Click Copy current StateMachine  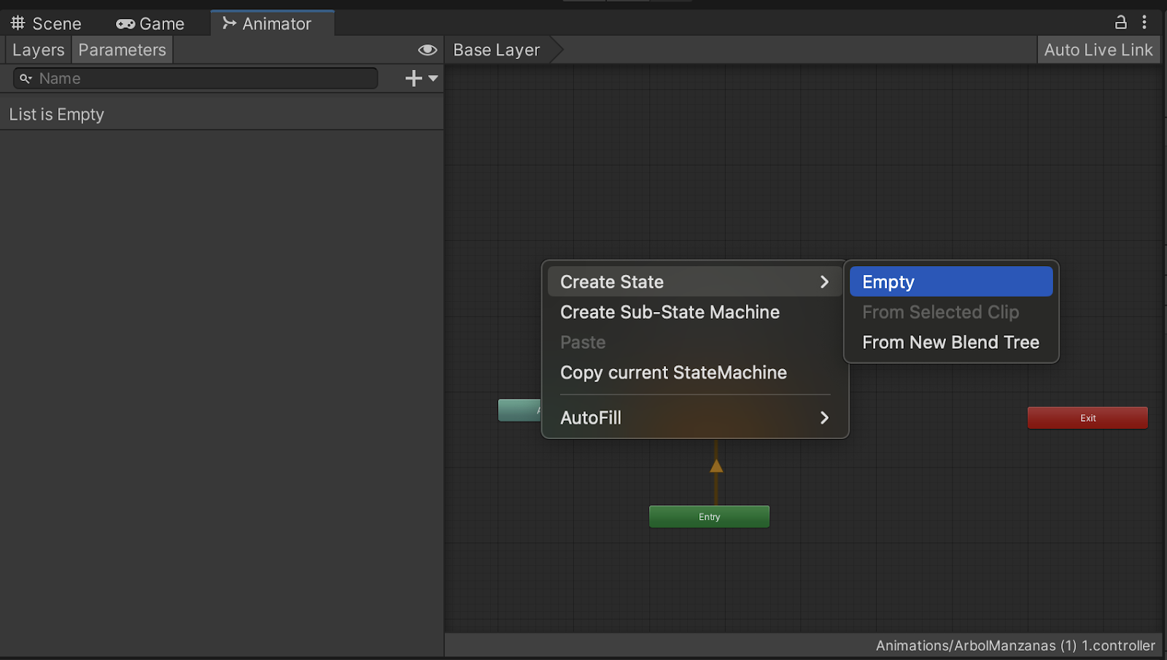click(673, 373)
